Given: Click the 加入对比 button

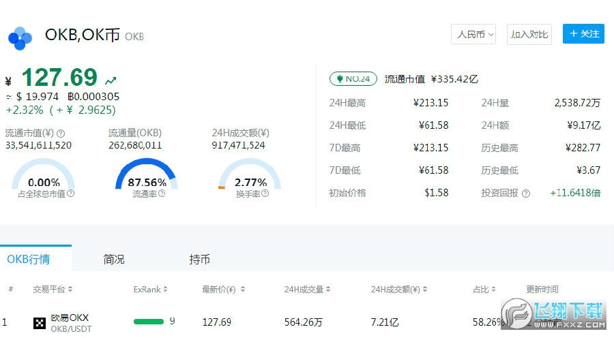Looking at the screenshot, I should (529, 34).
